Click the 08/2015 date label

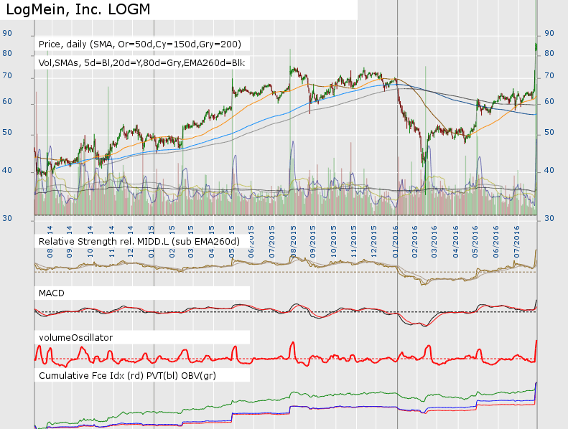293,242
